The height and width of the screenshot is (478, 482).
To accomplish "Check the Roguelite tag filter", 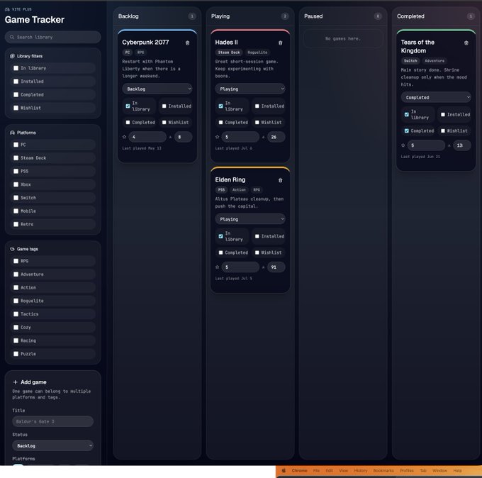I will (x=16, y=301).
